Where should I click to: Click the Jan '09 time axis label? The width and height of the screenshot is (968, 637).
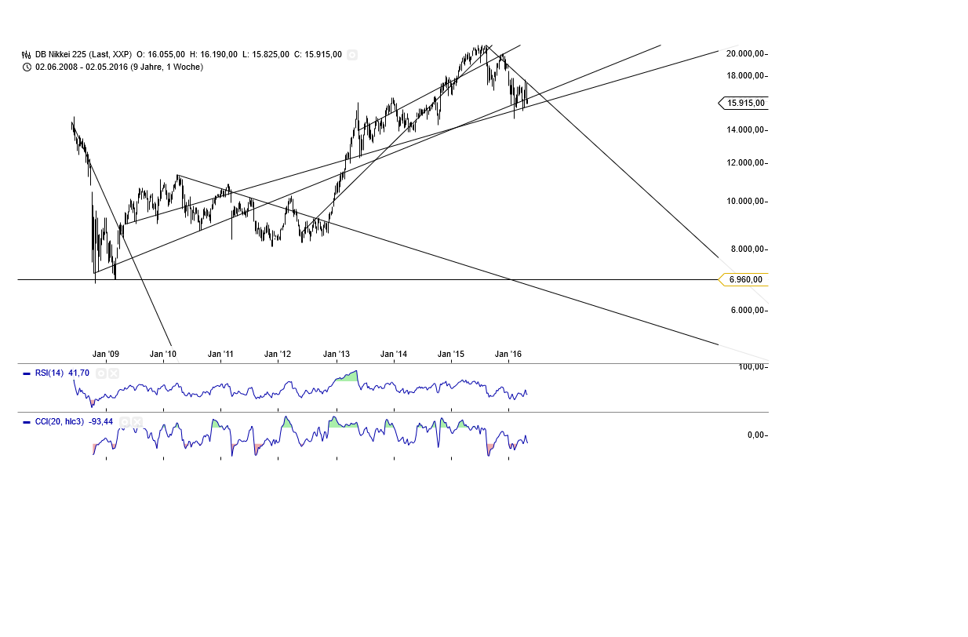106,355
